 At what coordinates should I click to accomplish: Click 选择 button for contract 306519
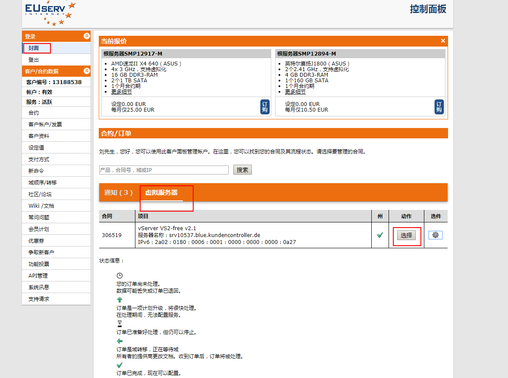point(406,235)
